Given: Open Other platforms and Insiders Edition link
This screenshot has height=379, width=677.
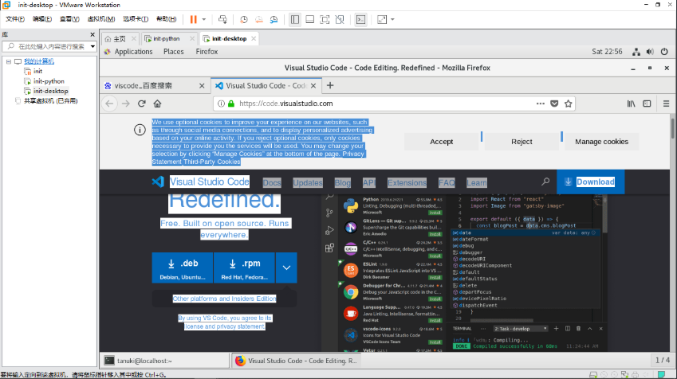Looking at the screenshot, I should click(x=224, y=299).
